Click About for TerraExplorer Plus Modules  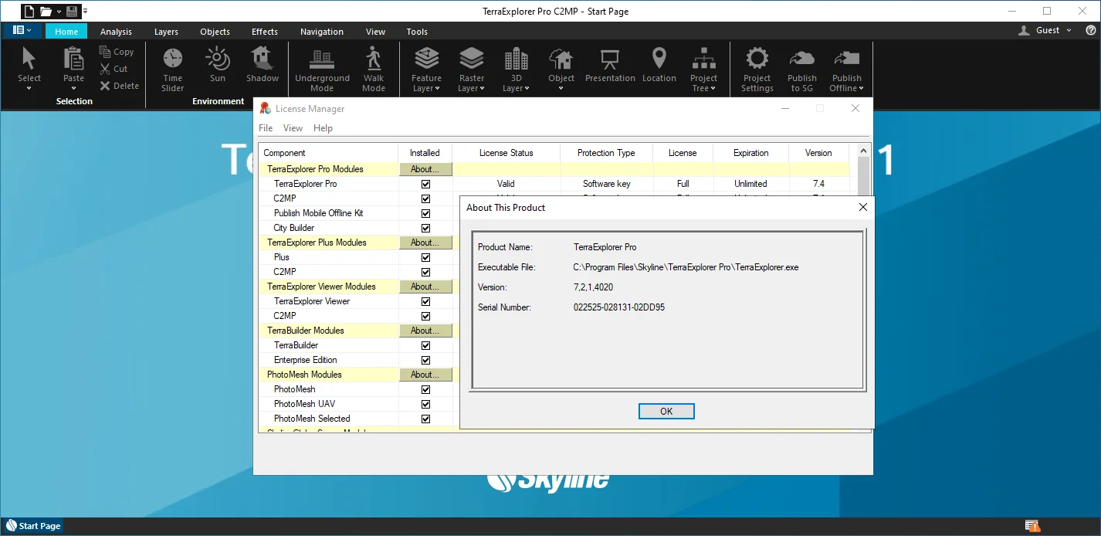point(425,243)
